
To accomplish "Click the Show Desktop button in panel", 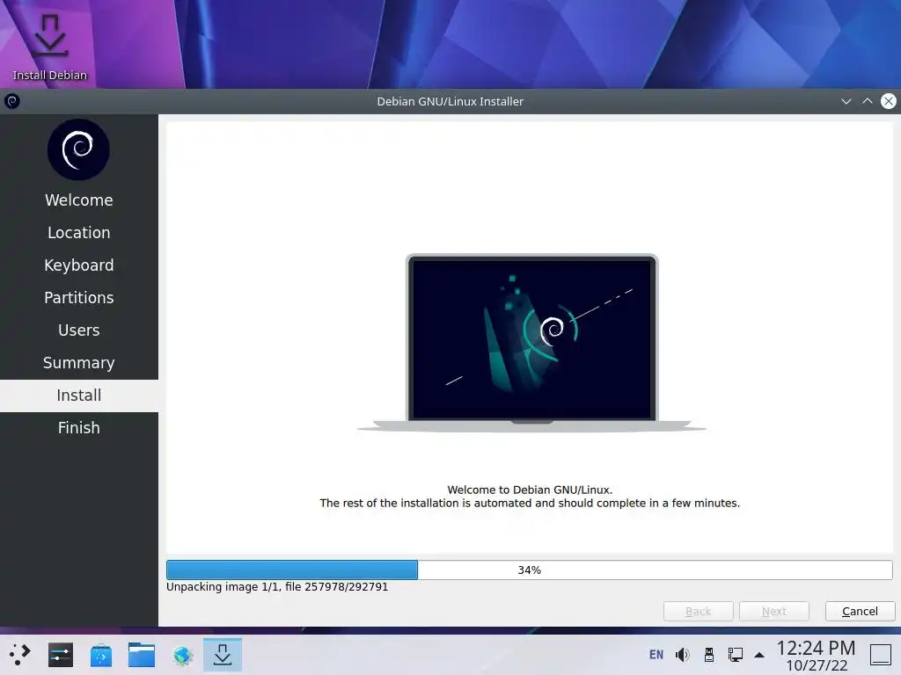I will coord(880,655).
